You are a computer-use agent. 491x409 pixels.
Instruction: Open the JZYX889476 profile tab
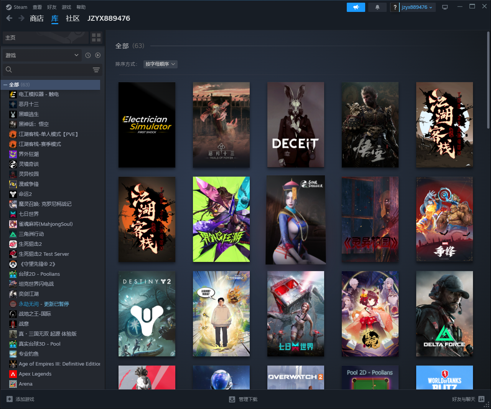click(x=109, y=18)
